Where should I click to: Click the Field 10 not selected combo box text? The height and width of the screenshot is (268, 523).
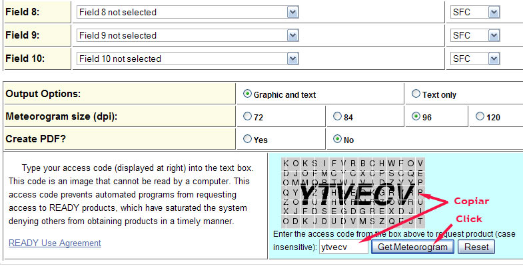click(120, 59)
